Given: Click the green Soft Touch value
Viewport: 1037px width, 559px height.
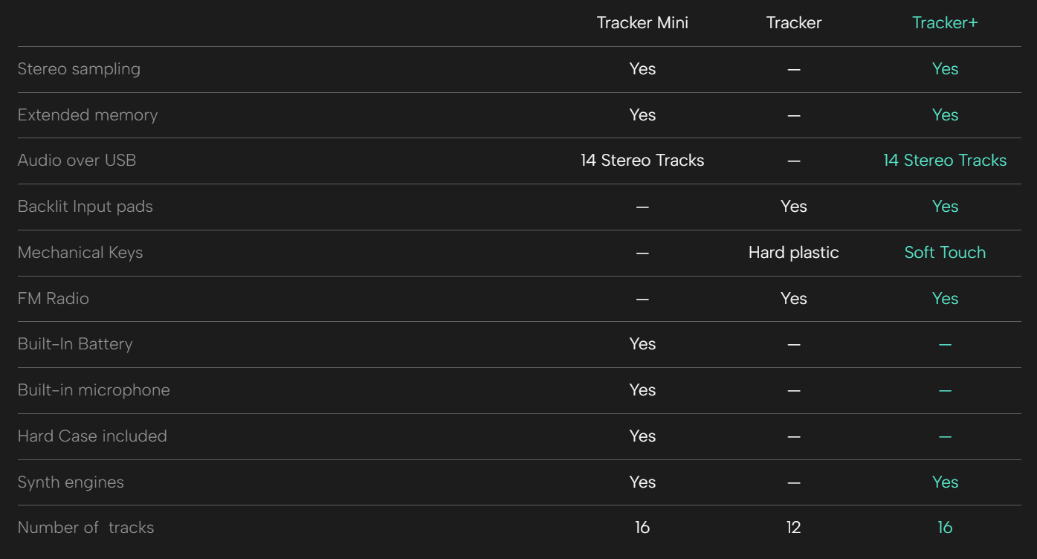Looking at the screenshot, I should coord(945,253).
